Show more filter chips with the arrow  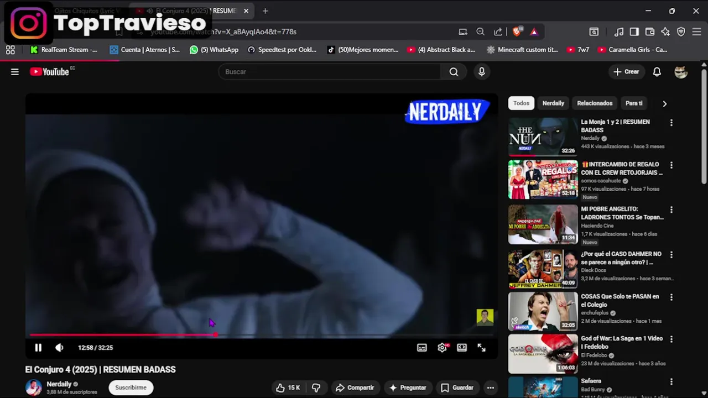(664, 103)
